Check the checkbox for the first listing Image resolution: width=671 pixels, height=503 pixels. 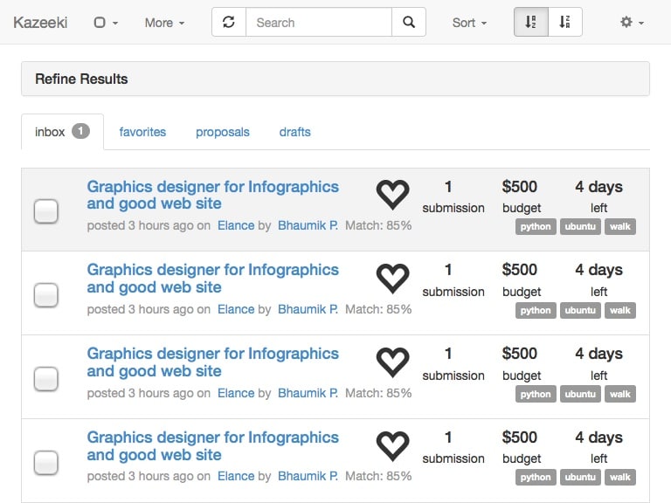point(45,210)
